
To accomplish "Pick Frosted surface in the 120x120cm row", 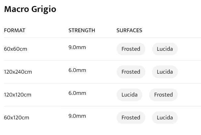I will coord(164,95).
